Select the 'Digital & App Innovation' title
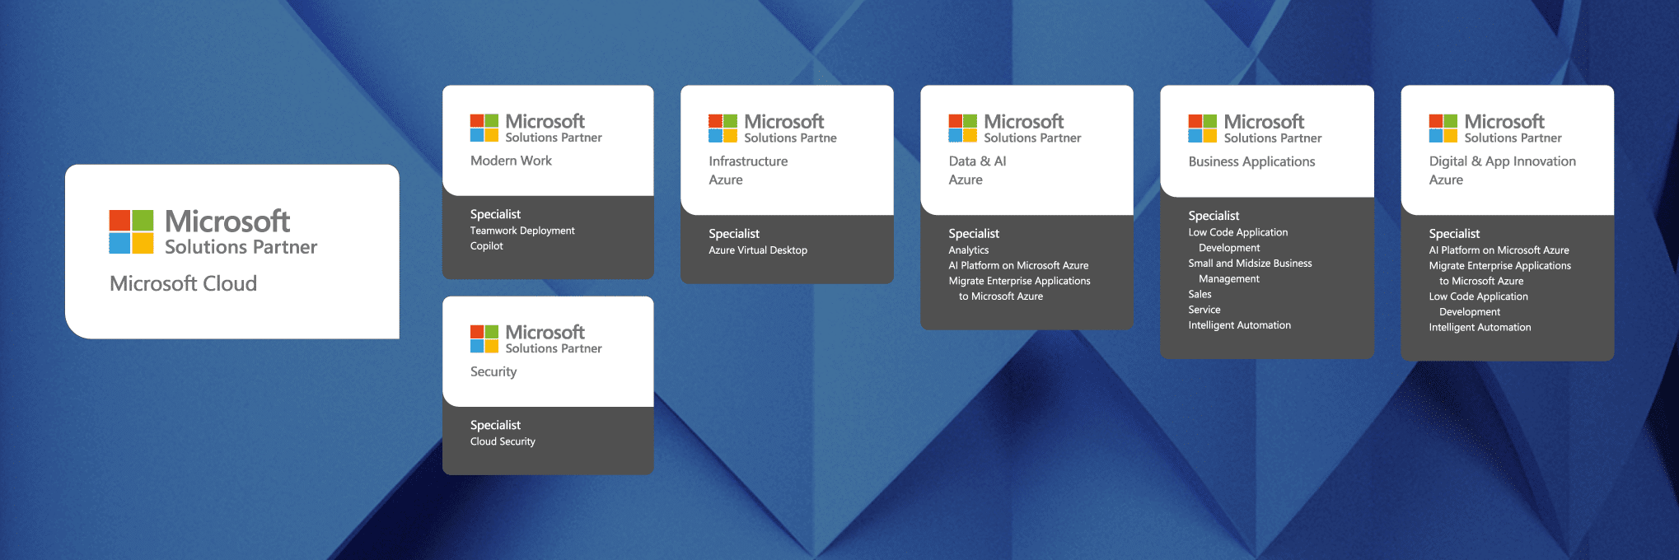The image size is (1679, 560). pos(1502,162)
